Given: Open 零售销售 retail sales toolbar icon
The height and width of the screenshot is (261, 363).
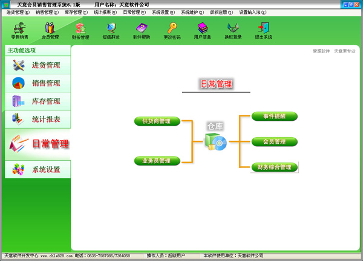Looking at the screenshot, I should [x=19, y=28].
